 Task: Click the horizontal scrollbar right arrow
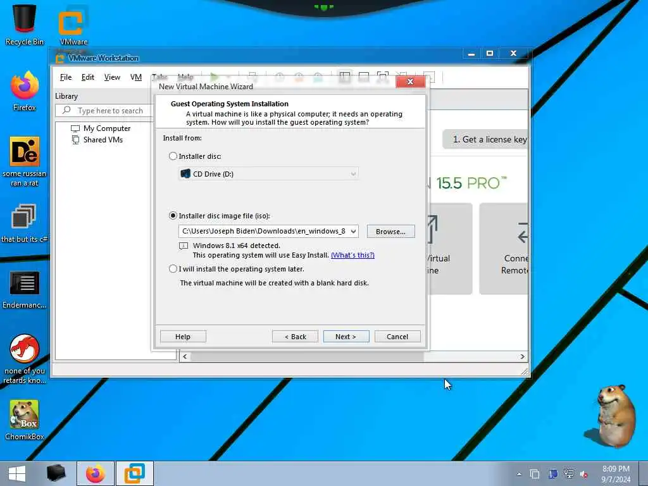[522, 357]
